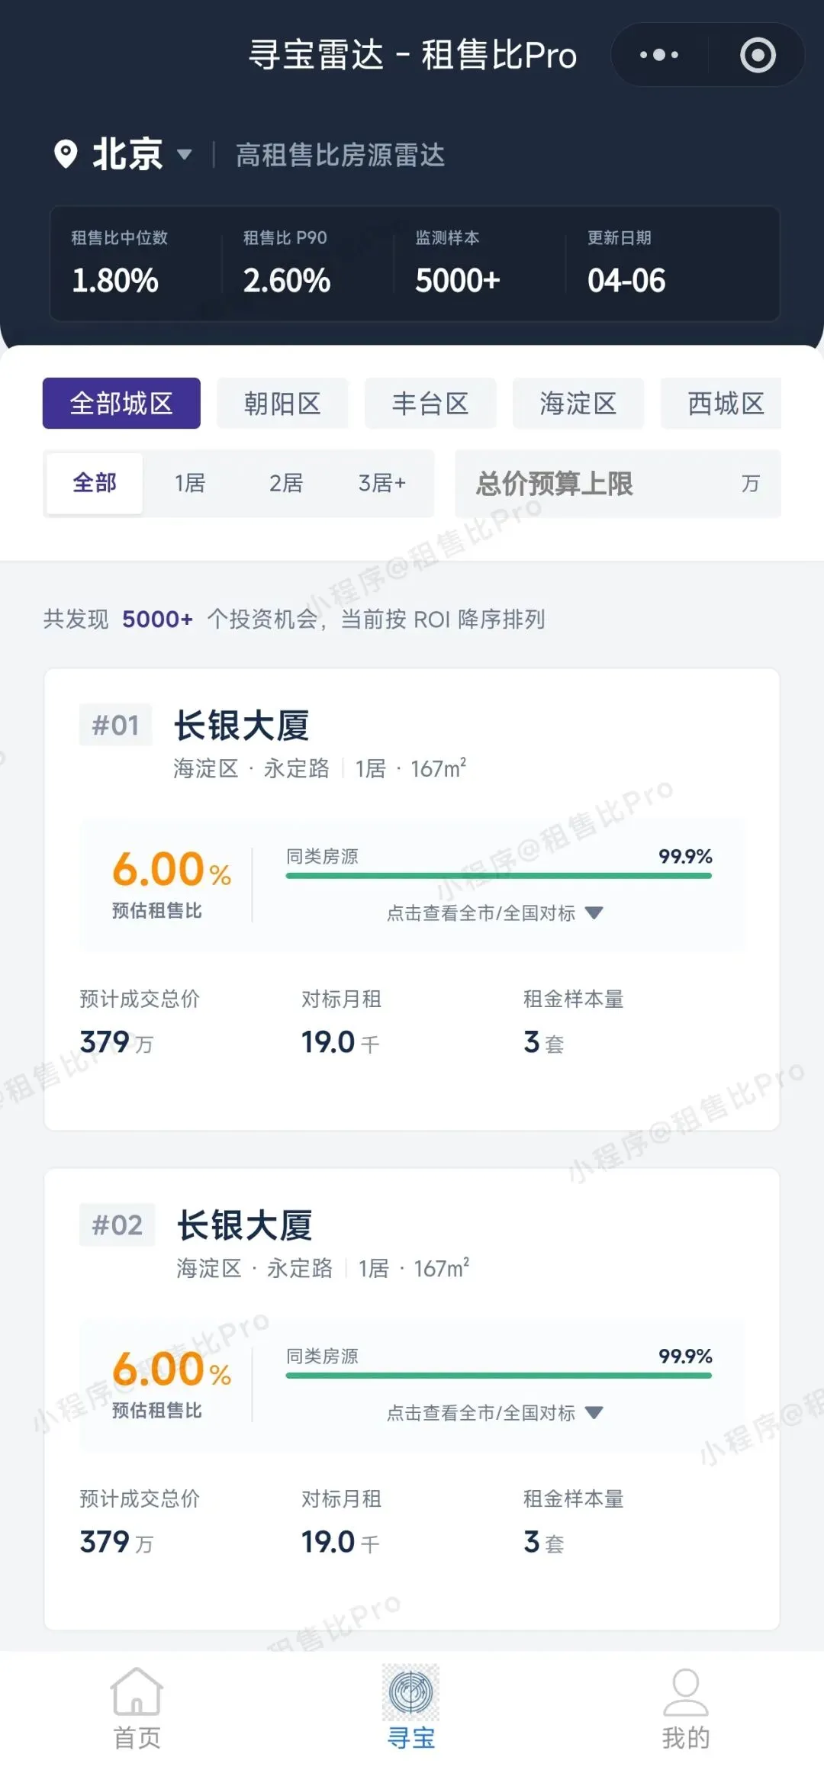Switch to the 海淀区 district tab

578,403
